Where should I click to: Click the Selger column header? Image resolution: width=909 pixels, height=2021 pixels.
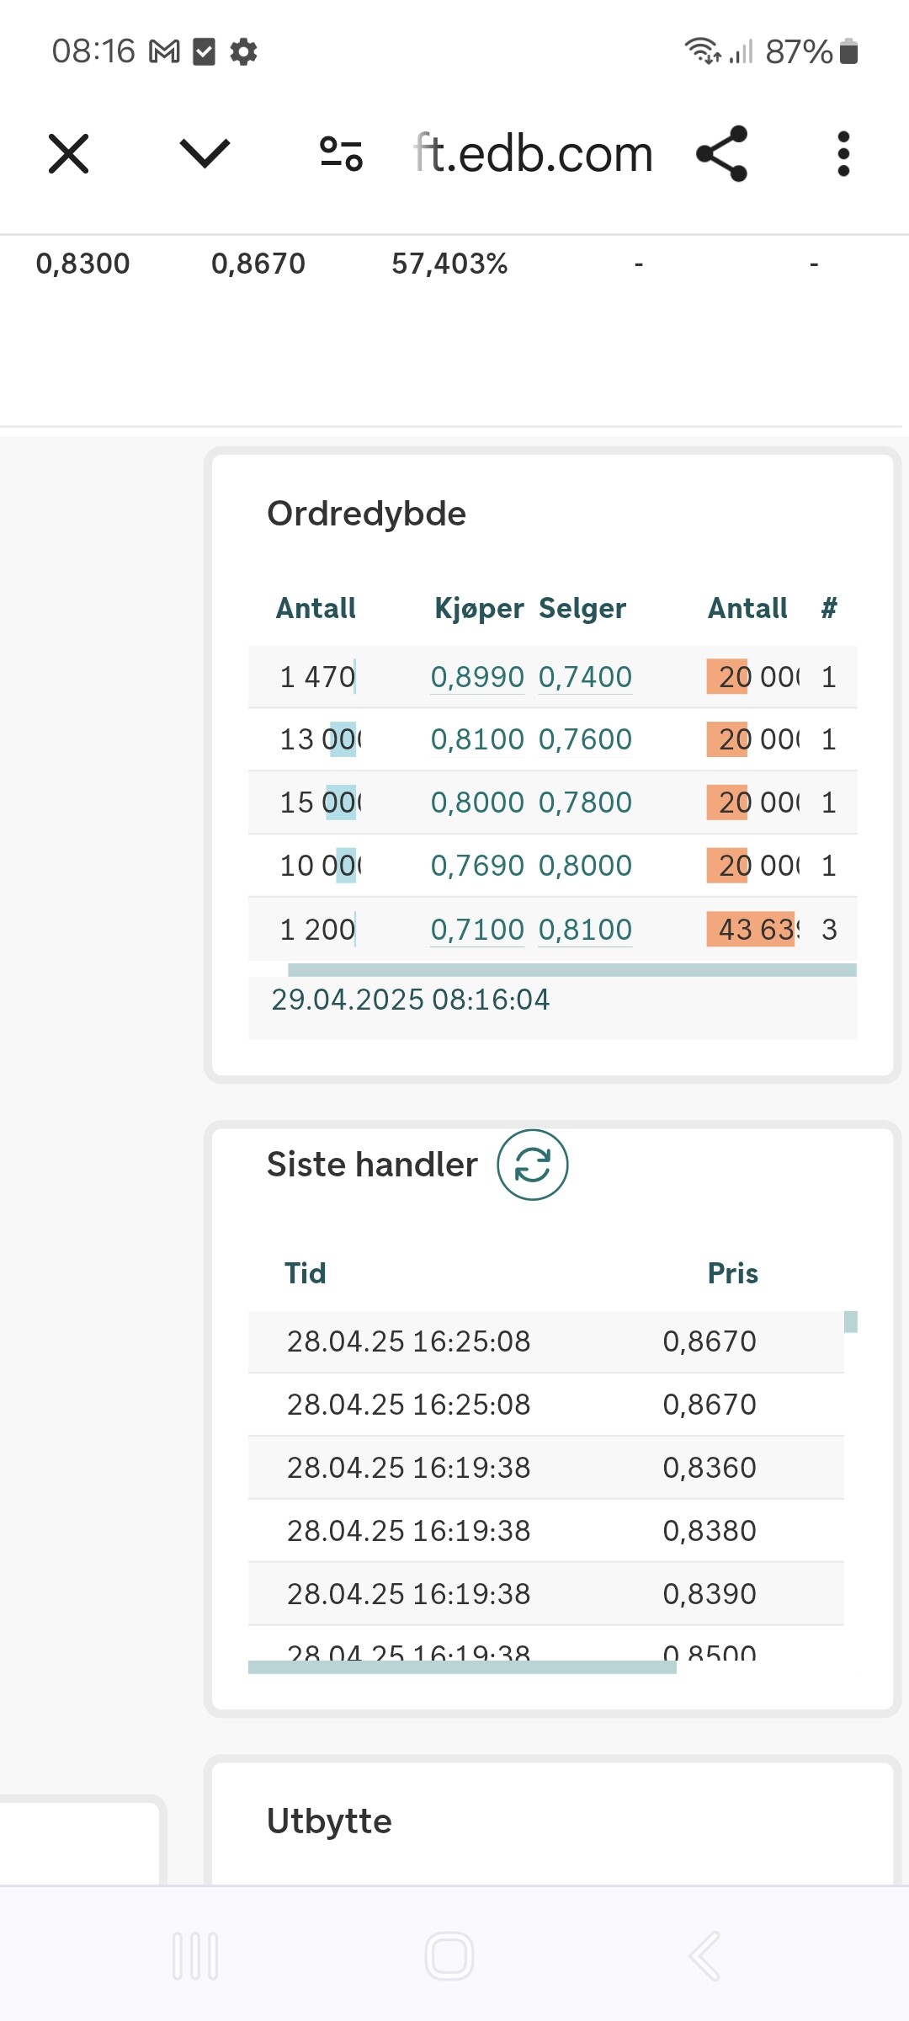click(x=582, y=608)
